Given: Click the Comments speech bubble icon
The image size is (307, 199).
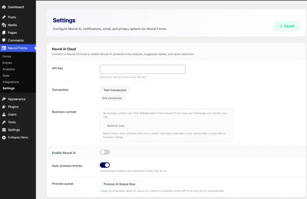Looking at the screenshot, I should pyautogui.click(x=4, y=40).
